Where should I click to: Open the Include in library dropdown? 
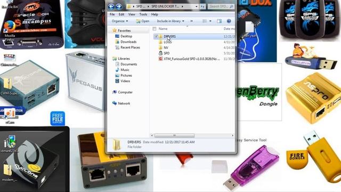click(x=170, y=21)
